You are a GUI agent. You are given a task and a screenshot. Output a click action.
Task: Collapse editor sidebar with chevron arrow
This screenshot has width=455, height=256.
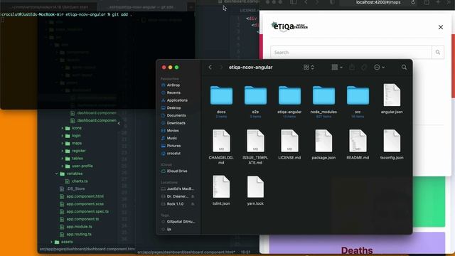click(x=119, y=123)
